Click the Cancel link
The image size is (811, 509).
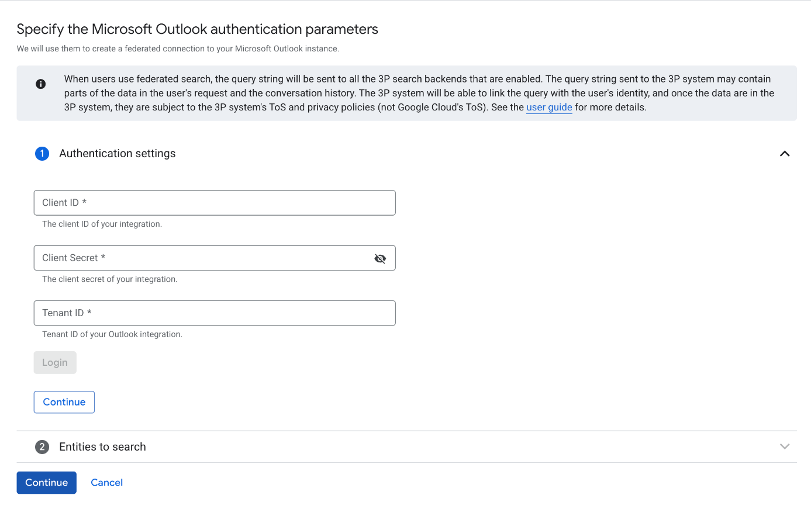pyautogui.click(x=106, y=482)
